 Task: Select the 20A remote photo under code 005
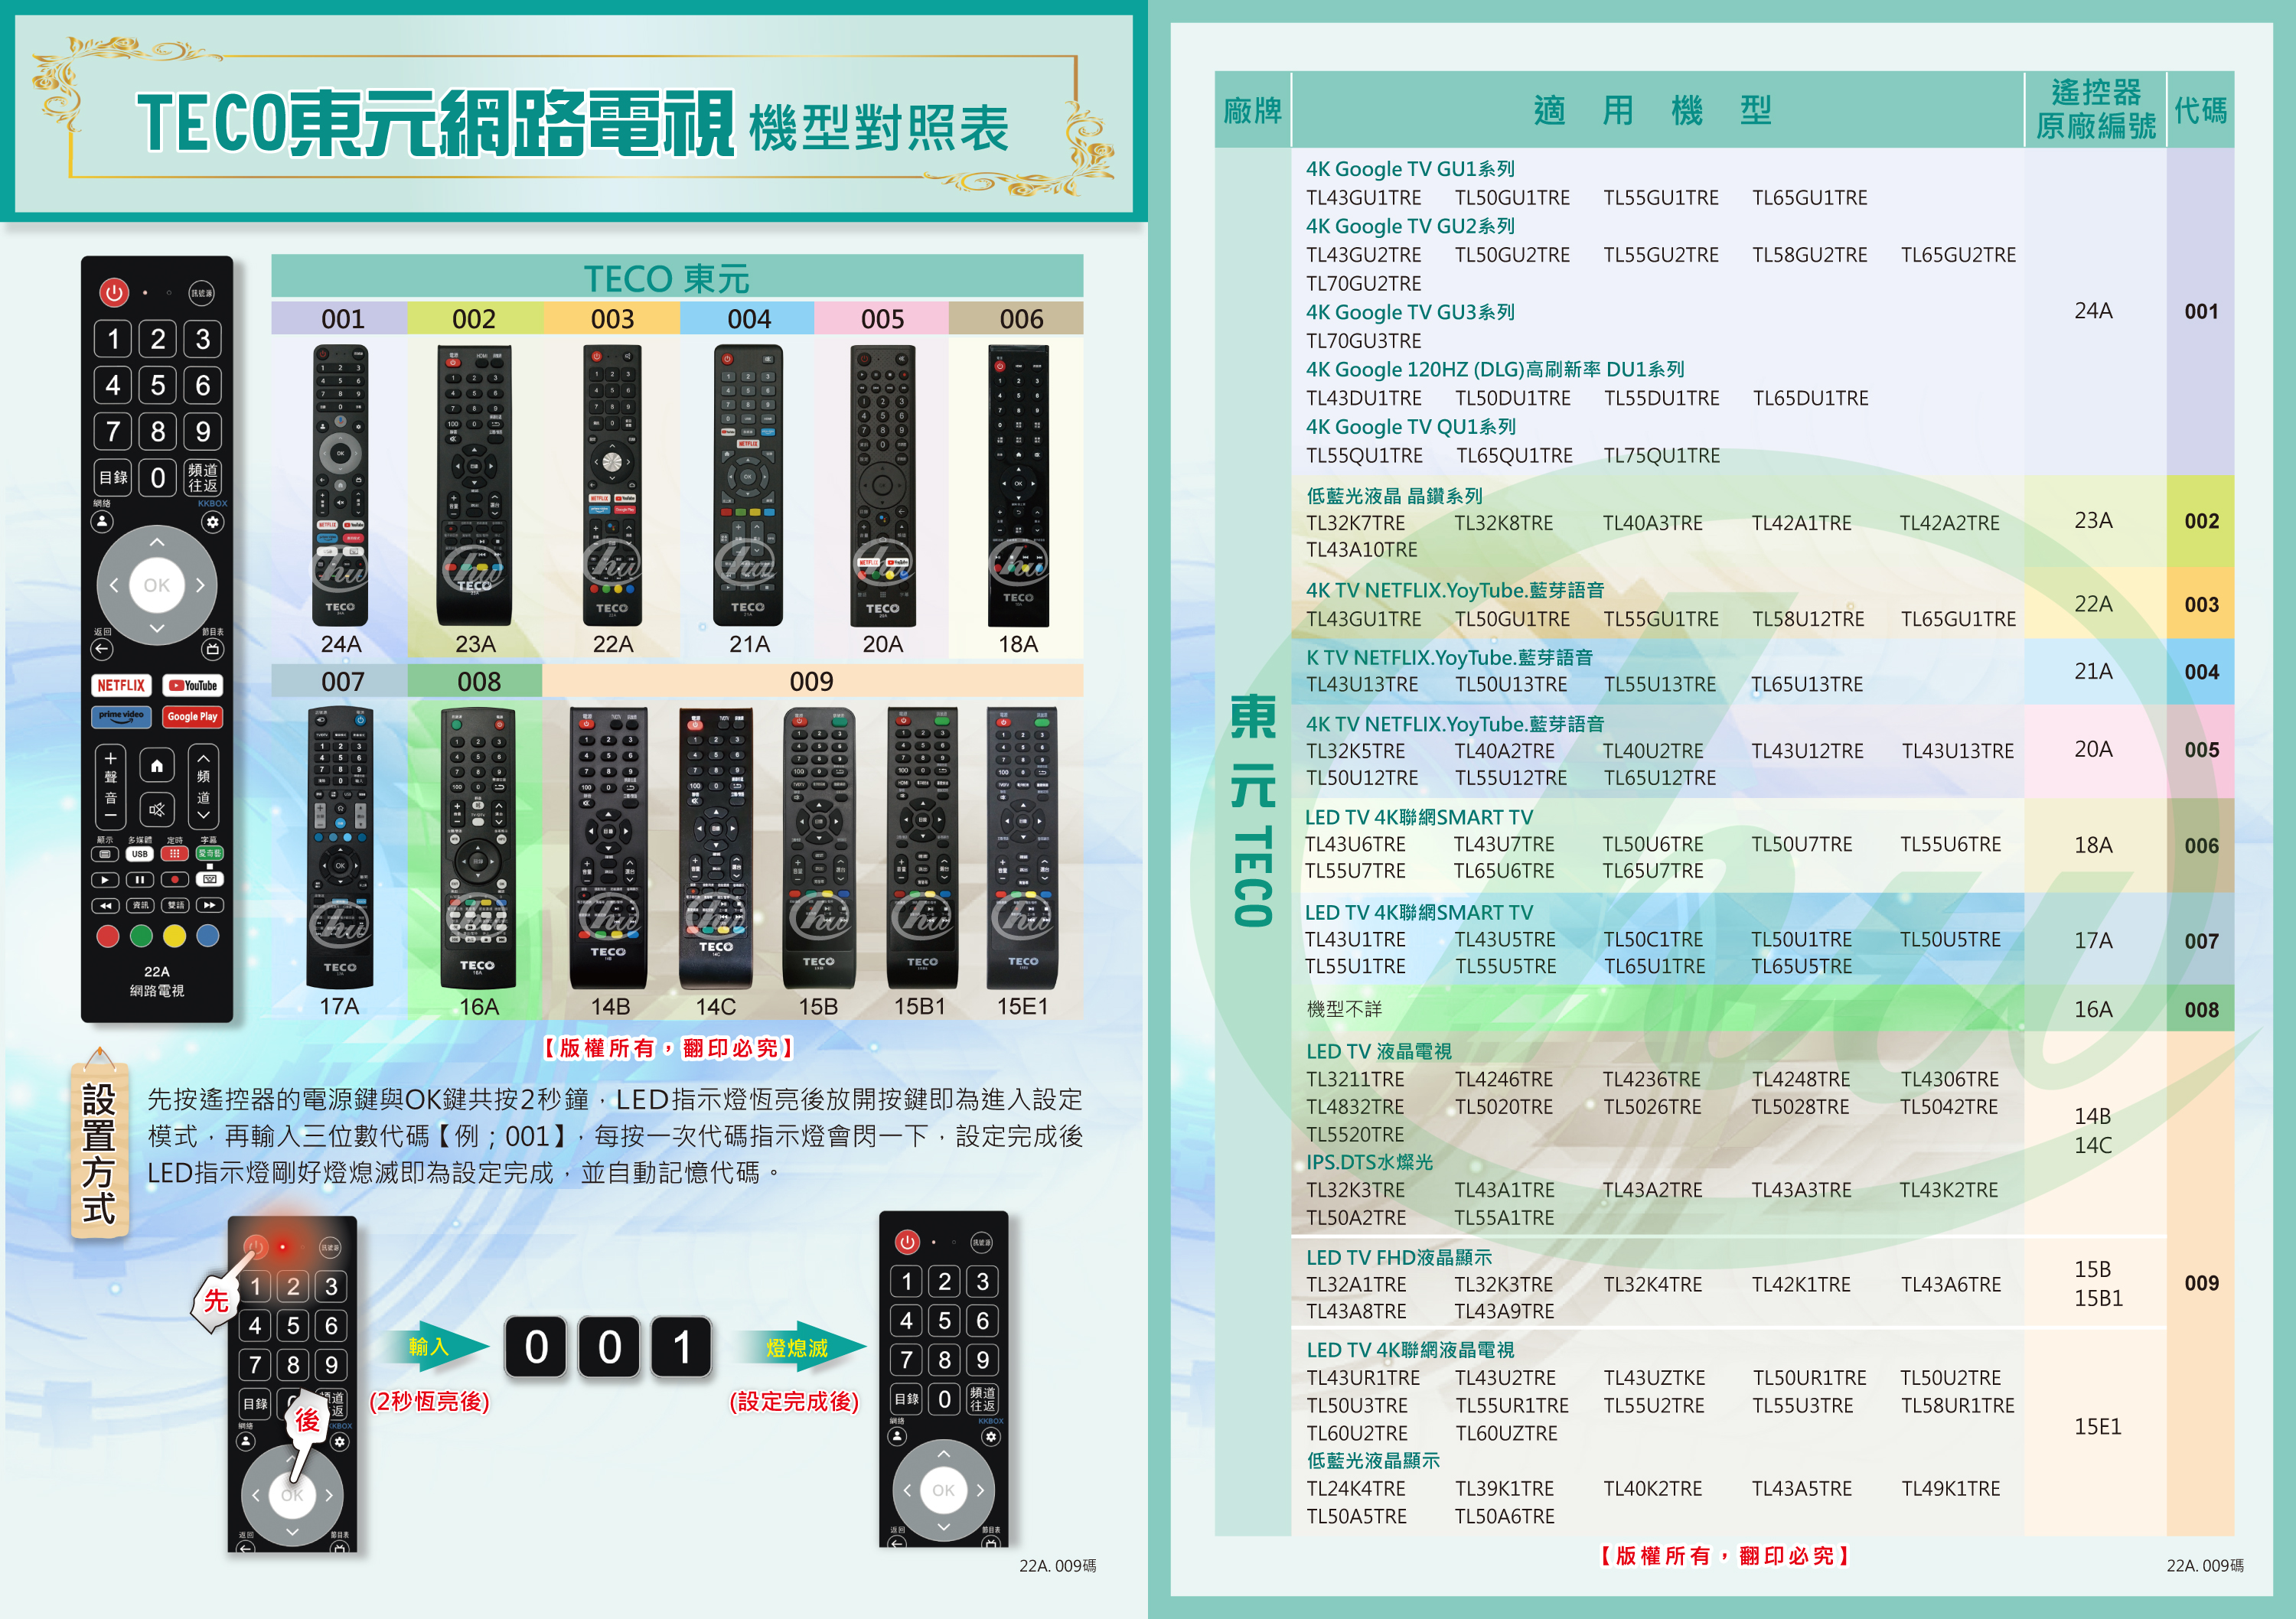[882, 485]
